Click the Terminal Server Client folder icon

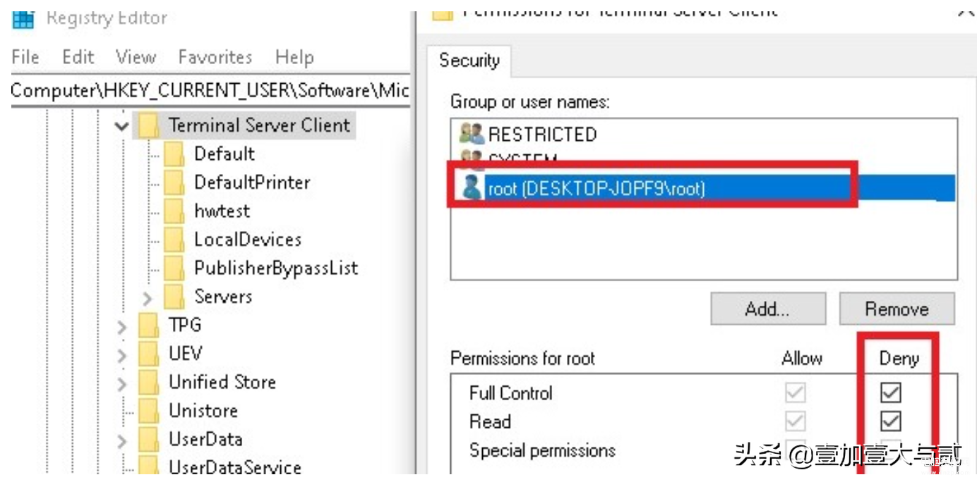click(x=148, y=125)
